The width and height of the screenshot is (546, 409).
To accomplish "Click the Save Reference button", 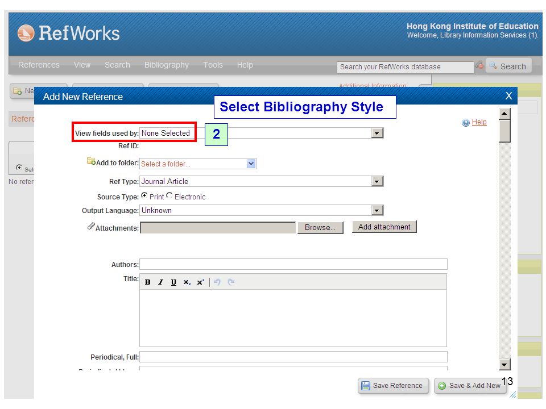I will (x=393, y=385).
